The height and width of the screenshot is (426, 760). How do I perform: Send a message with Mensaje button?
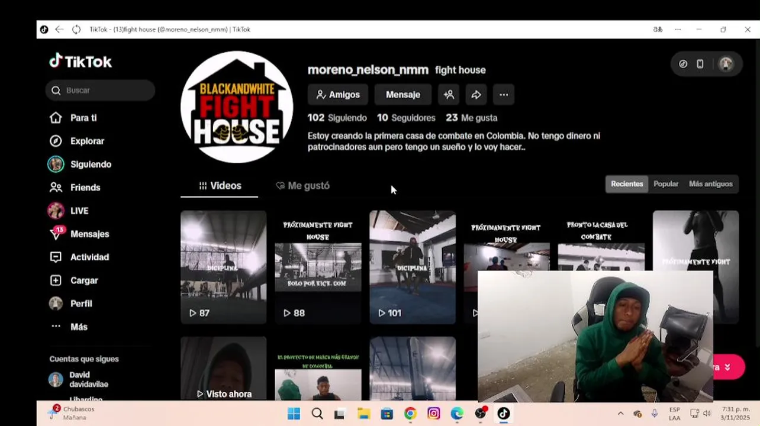tap(403, 95)
